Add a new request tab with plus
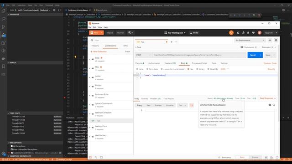The height and width of the screenshot is (164, 292). pyautogui.click(x=172, y=42)
